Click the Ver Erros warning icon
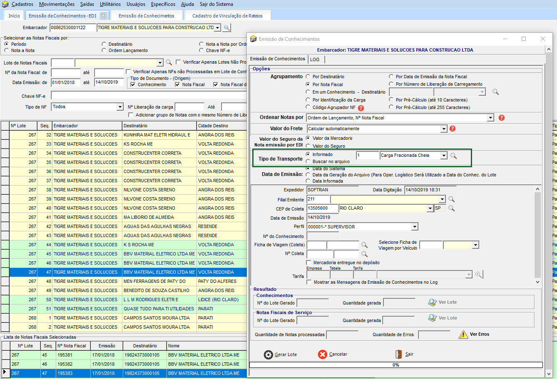This screenshot has width=557, height=379. click(463, 334)
